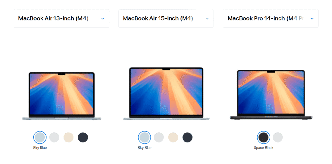Select Midnight swatch for MacBook Air 15-inch
Viewport: 332px width, 164px height.
pyautogui.click(x=187, y=137)
